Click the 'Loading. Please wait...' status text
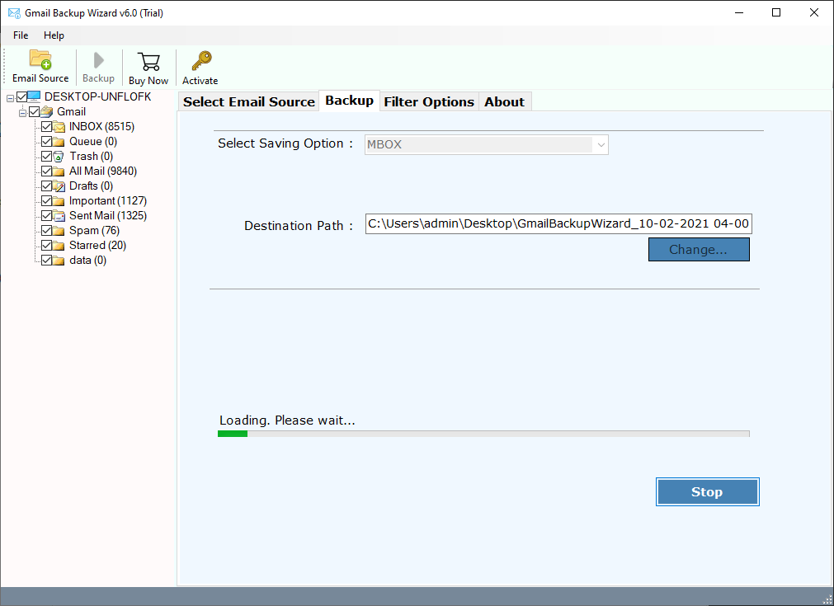 (x=287, y=420)
